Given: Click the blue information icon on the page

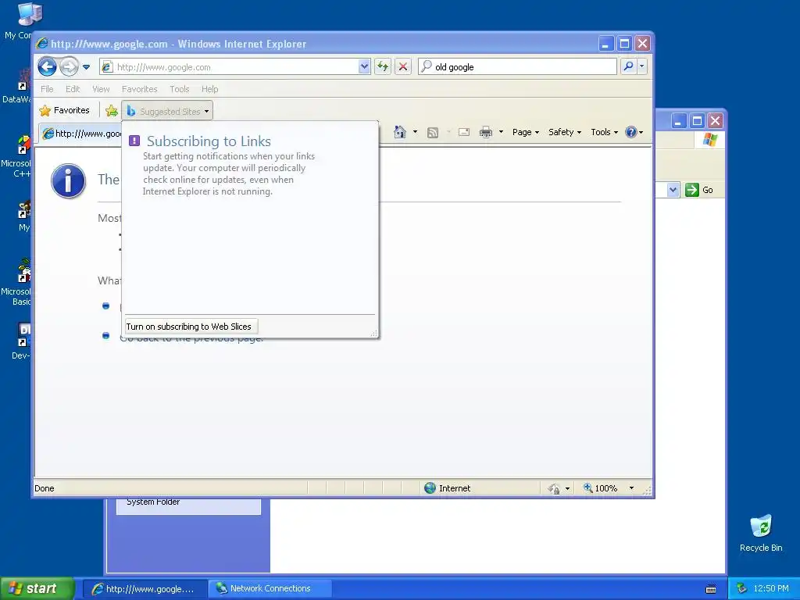Looking at the screenshot, I should click(x=69, y=180).
